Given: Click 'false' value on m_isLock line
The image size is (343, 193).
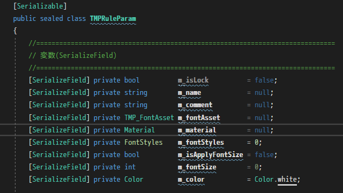Looking at the screenshot, I should click(264, 80).
